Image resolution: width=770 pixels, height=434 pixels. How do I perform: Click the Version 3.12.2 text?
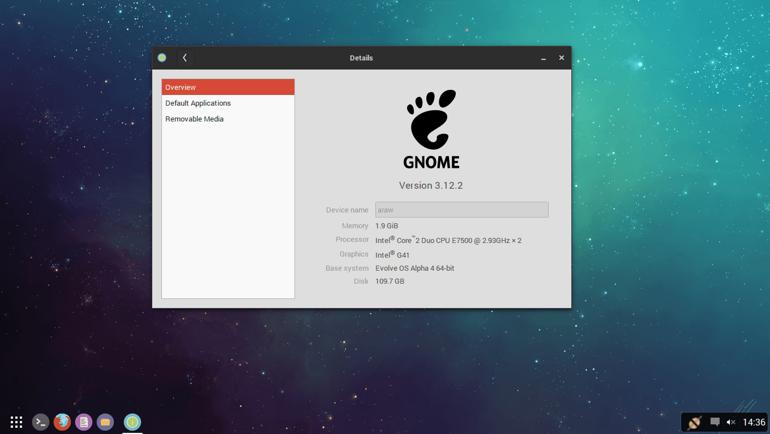coord(431,185)
